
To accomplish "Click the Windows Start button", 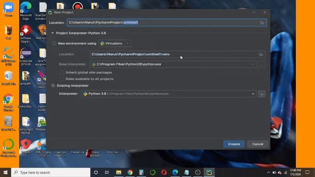I will (5, 173).
